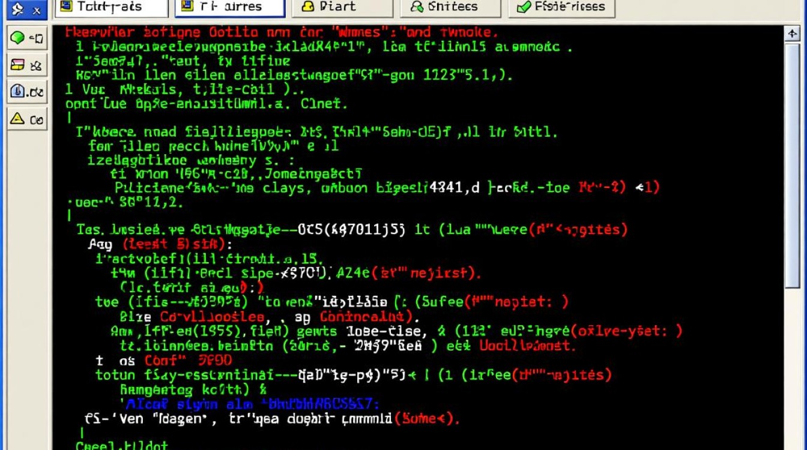The height and width of the screenshot is (450, 807).
Task: Click the green console line ending in "Clnet."
Action: click(x=206, y=103)
